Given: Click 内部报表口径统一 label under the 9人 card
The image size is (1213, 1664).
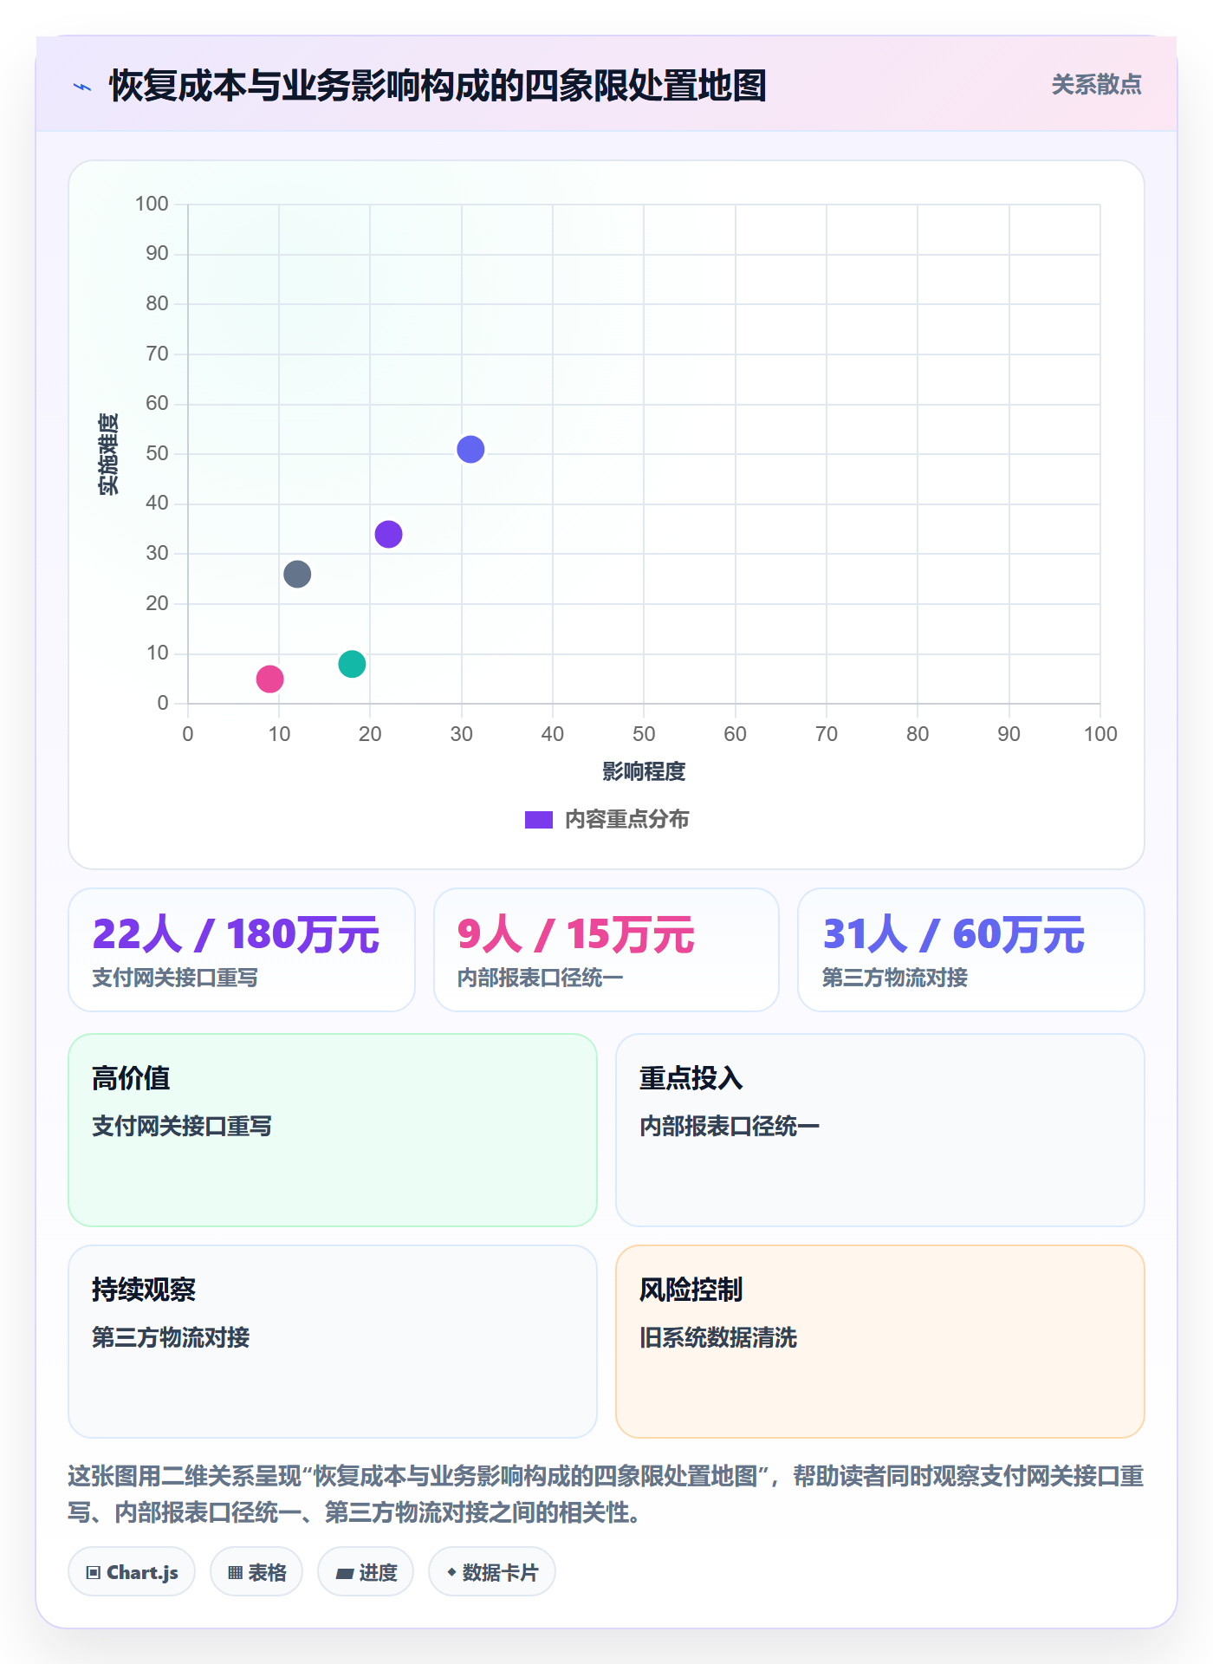Looking at the screenshot, I should (x=540, y=978).
